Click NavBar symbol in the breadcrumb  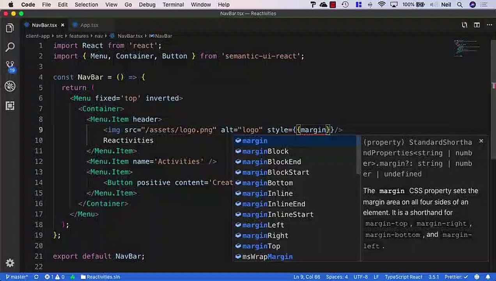161,36
